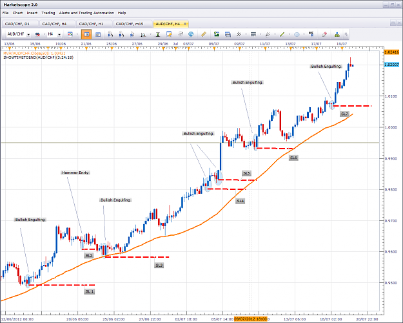Click the vertical scale I-beam icon
This screenshot has width=403, height=323.
(158, 34)
